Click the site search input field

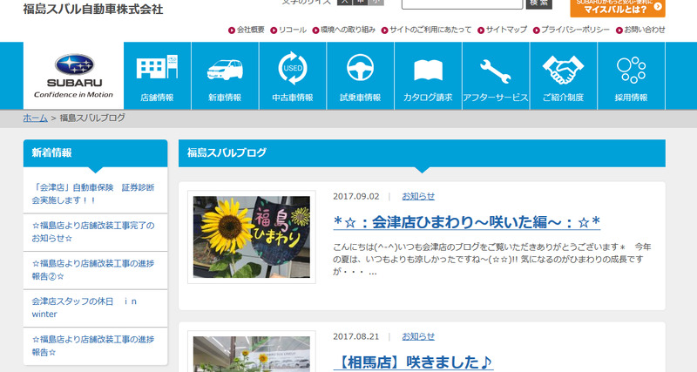[462, 3]
